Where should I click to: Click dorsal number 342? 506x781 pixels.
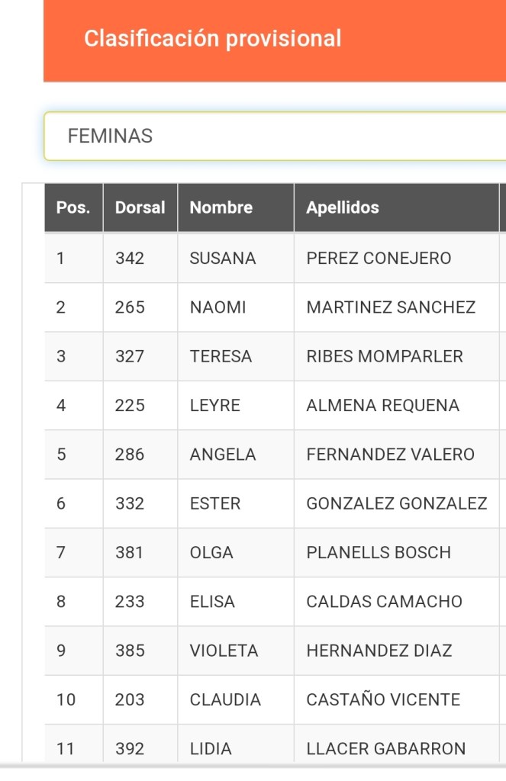pos(130,259)
